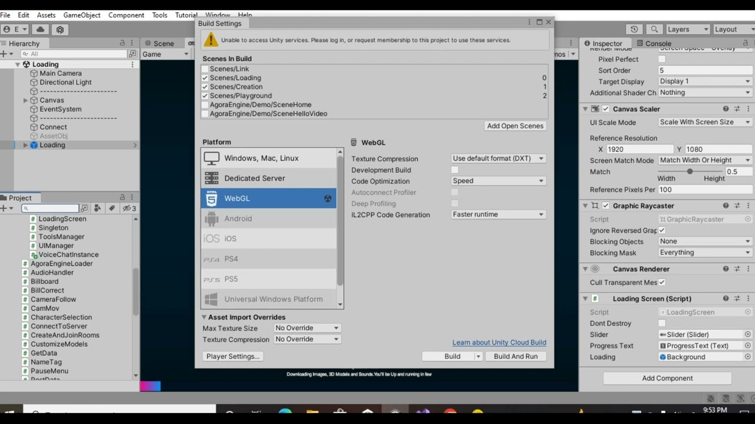Open the Canvas Scaler presets icon
Screen dimensions: 755x424
(737, 109)
